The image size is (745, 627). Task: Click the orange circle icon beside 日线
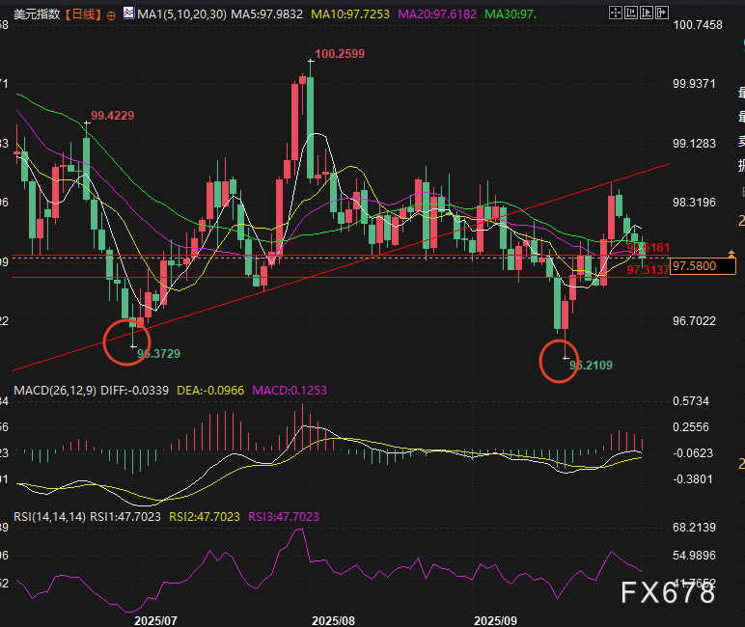click(112, 15)
